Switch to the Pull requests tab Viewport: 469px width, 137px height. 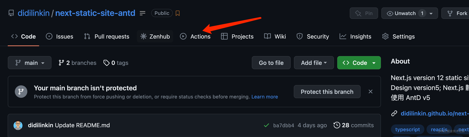pos(107,37)
